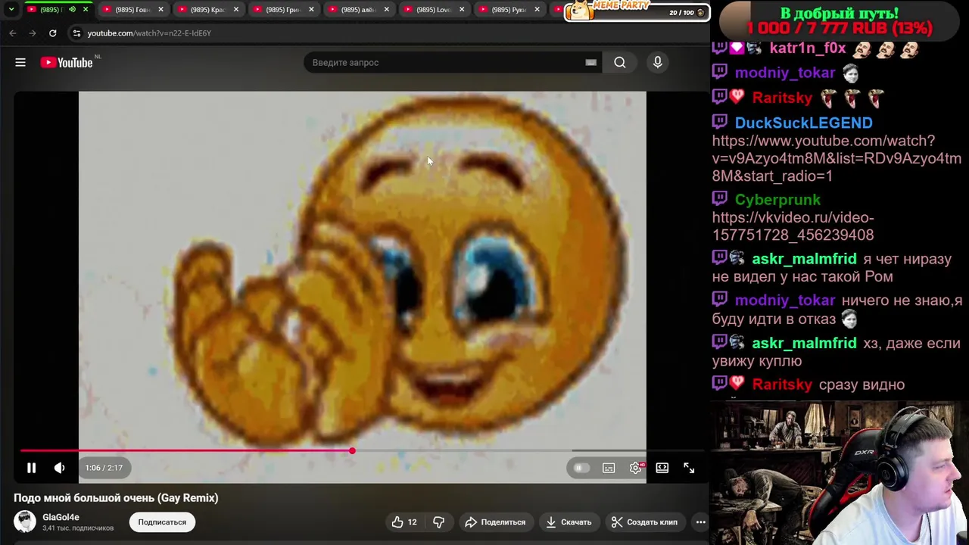
Task: Go to the YouTube home logo
Action: coord(67,63)
